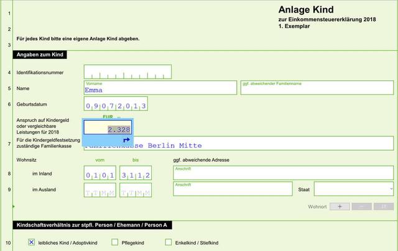398x251 pixels.
Task: Click the Wohnort minus button
Action: point(361,206)
